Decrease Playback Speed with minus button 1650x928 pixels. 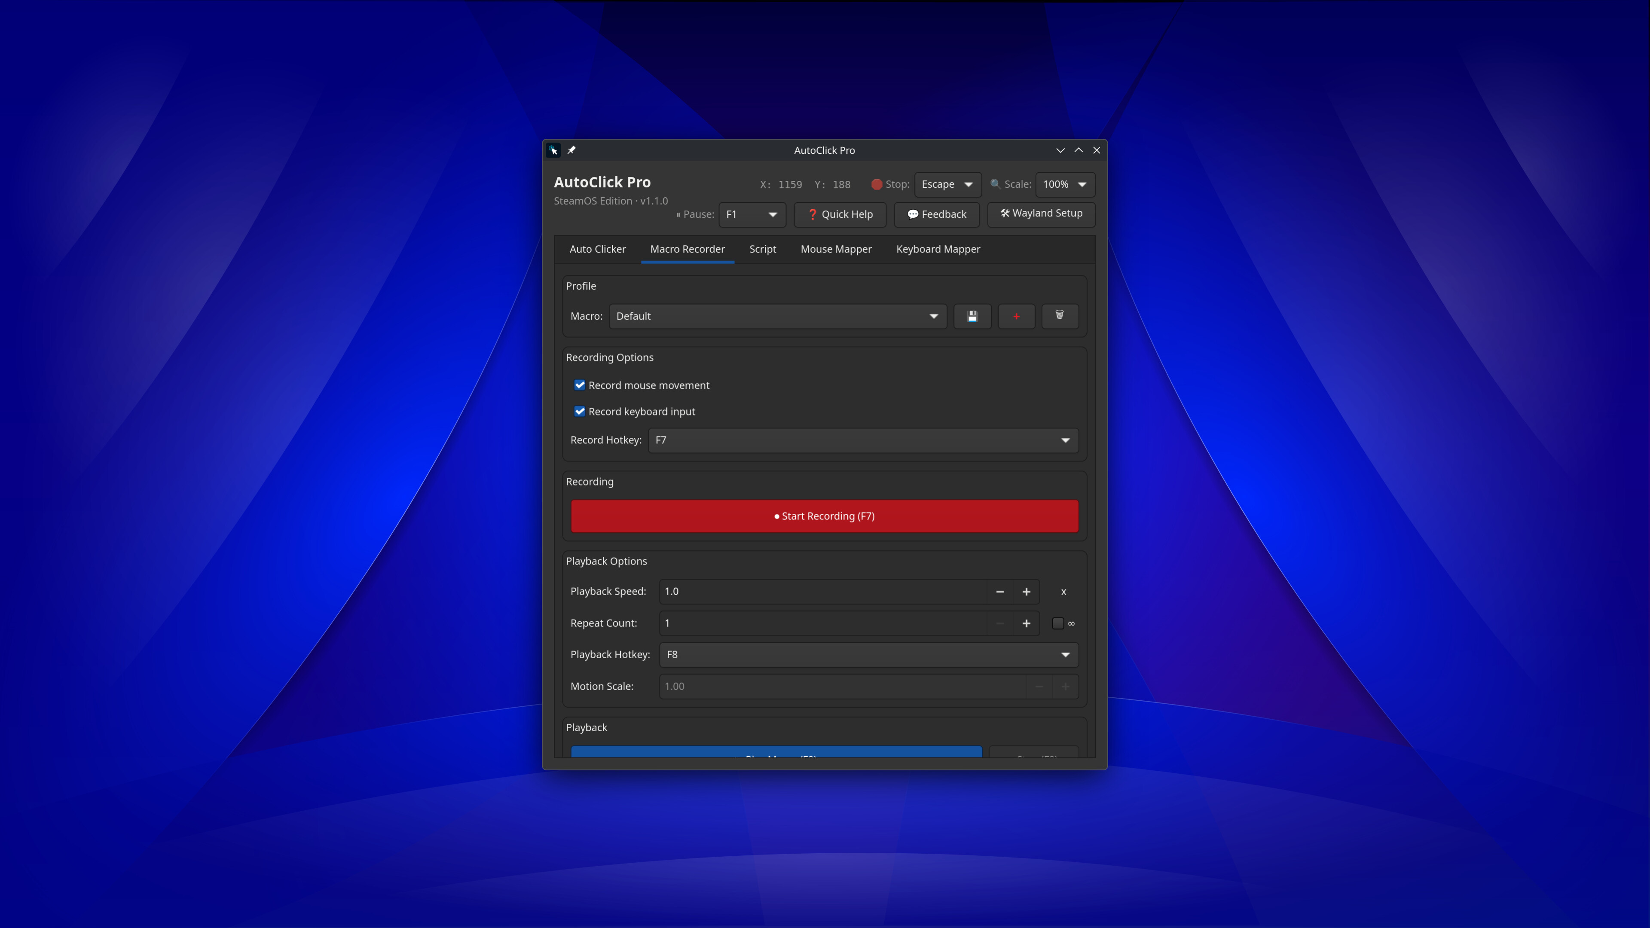point(1000,592)
